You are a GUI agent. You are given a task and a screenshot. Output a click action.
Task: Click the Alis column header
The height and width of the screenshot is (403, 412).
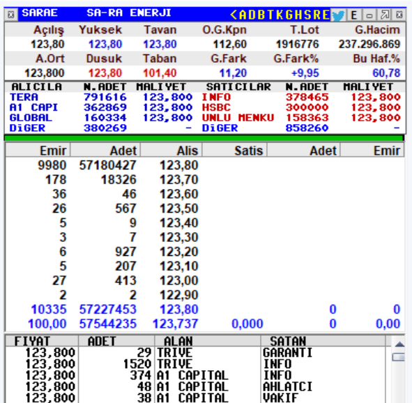171,151
